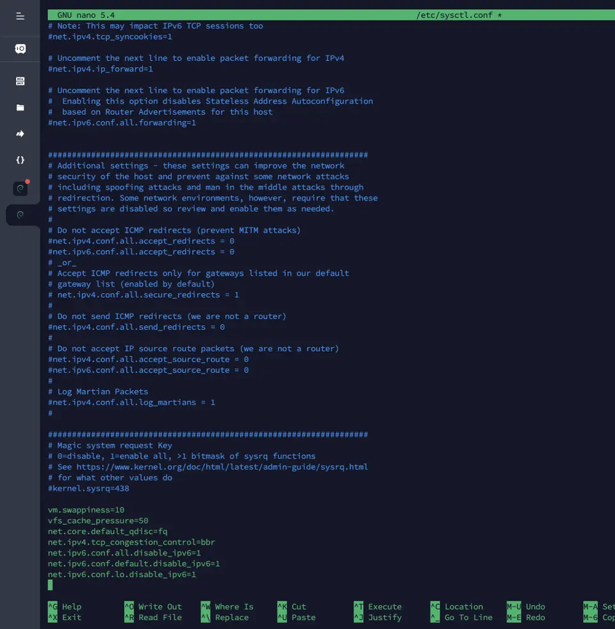Screen dimensions: 615x629
Task: Select the active Debian terminal session tab
Action: point(20,215)
